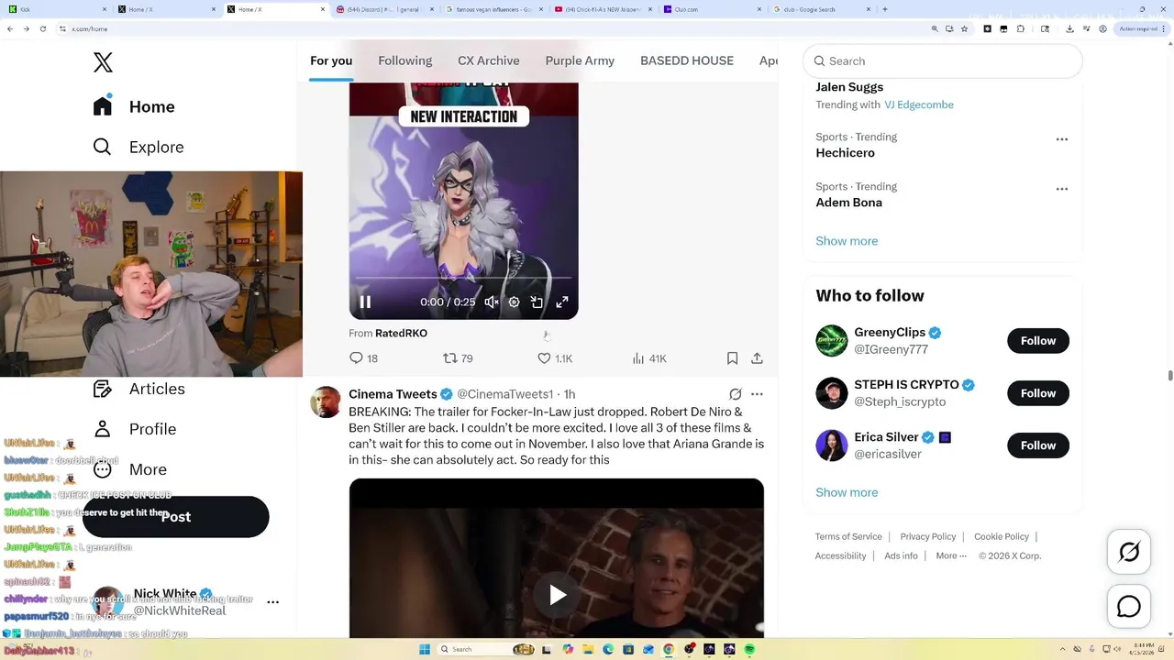Viewport: 1174px width, 660px height.
Task: Share the RatedRKO video post
Action: tap(757, 358)
